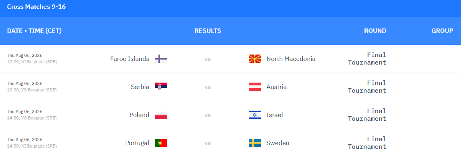Screen dimensions: 461x166
Task: Click the North Macedonia flag icon
Action: click(255, 59)
